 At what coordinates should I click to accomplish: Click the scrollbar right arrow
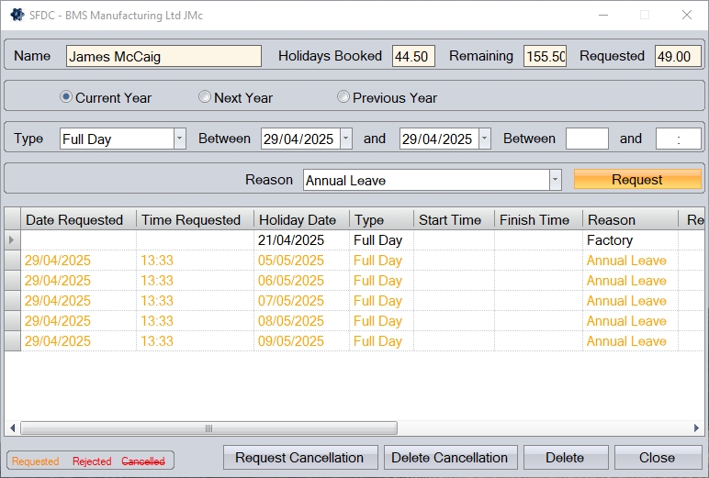697,428
